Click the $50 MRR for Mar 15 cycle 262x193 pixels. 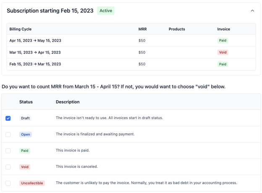(142, 52)
